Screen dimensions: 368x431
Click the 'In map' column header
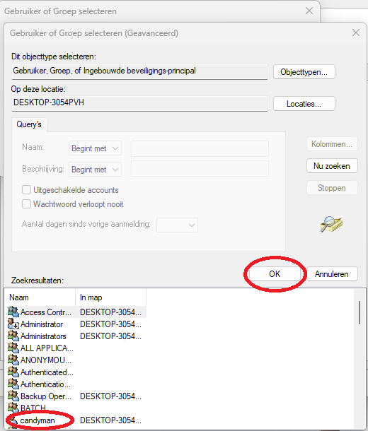(110, 297)
